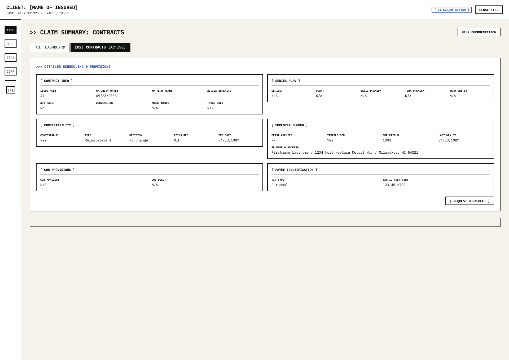Viewport: 509px width, 360px height.
Task: Click the Employer Funded section header
Action: click(289, 125)
